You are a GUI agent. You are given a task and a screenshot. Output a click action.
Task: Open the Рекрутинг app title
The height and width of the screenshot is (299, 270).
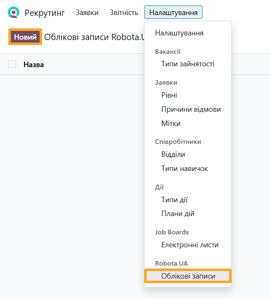pos(45,13)
